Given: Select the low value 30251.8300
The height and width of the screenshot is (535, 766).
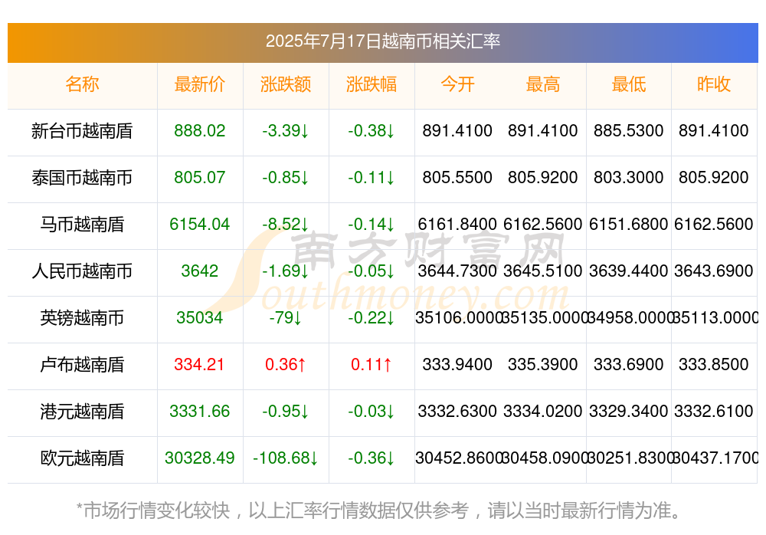Looking at the screenshot, I should point(629,458).
